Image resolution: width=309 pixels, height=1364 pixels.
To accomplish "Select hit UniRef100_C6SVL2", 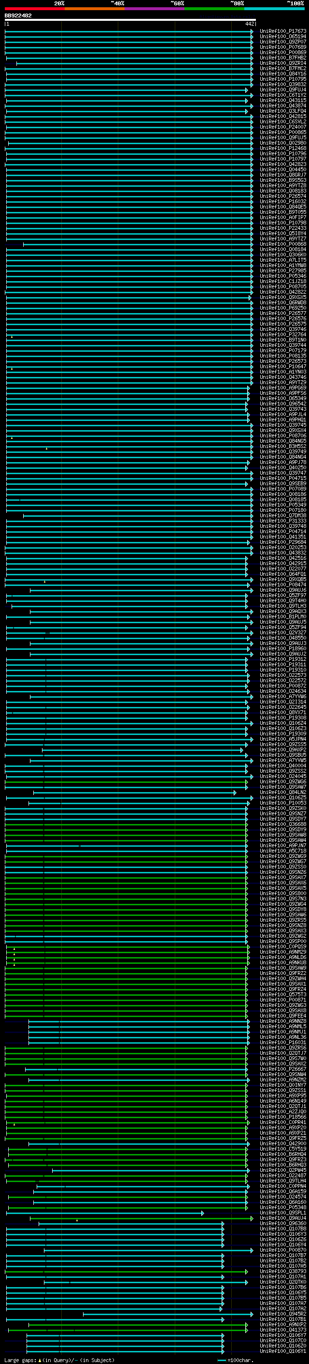I will (283, 122).
